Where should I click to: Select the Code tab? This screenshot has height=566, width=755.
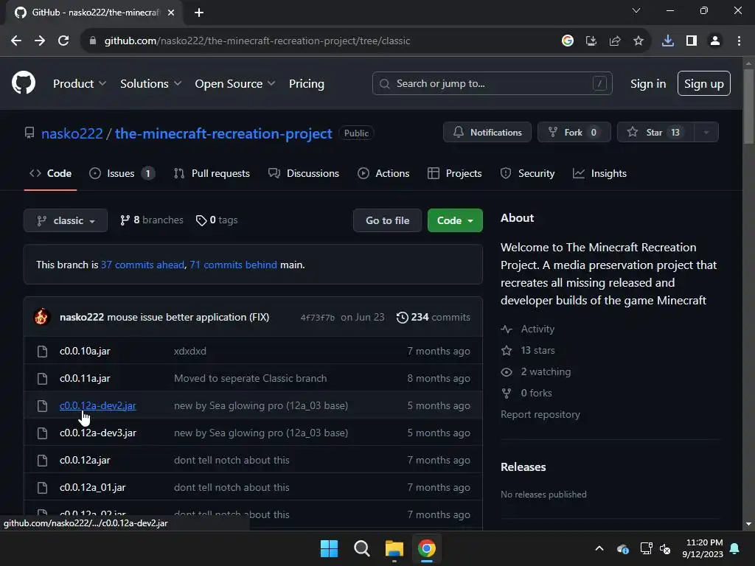51,173
